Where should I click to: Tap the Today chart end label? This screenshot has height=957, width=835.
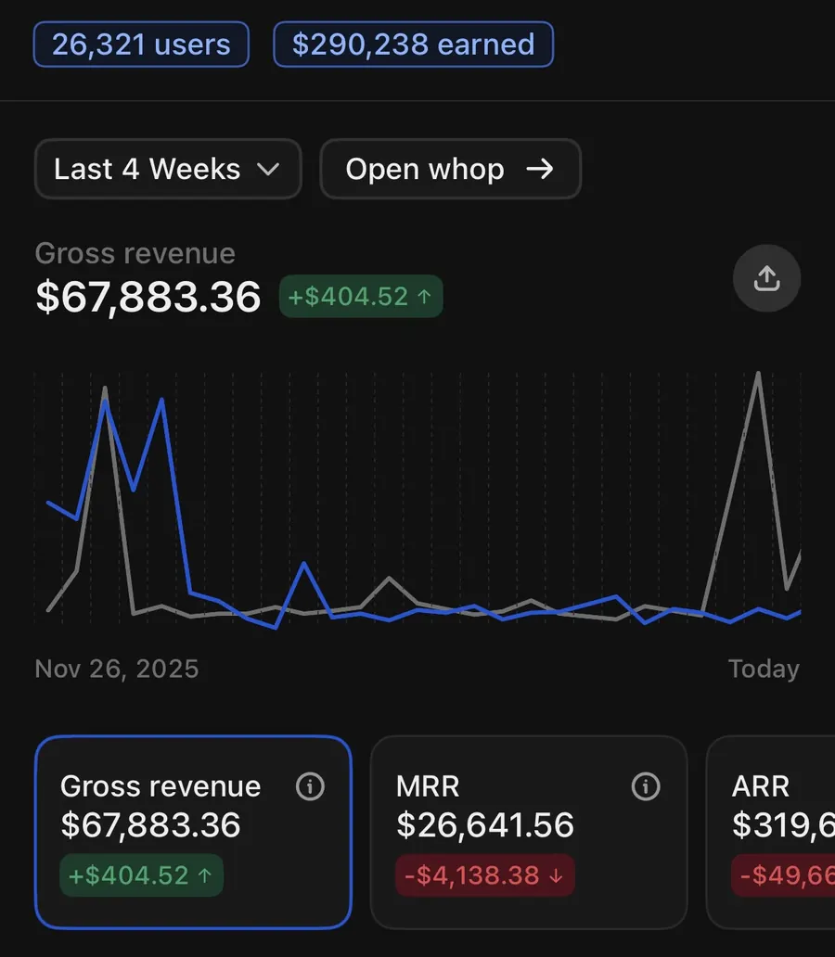tap(764, 669)
